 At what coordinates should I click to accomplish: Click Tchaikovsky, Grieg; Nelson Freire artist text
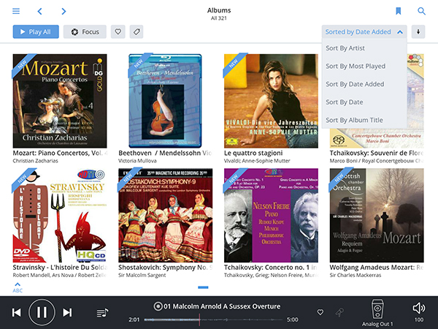coord(271,276)
